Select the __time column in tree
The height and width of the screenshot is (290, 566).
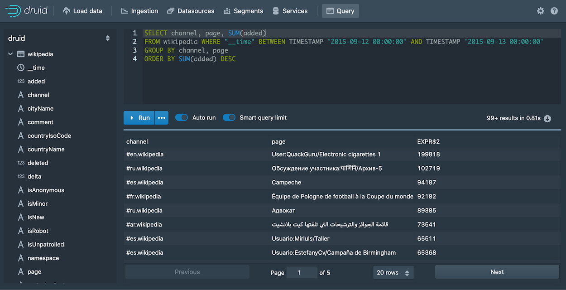(x=36, y=68)
